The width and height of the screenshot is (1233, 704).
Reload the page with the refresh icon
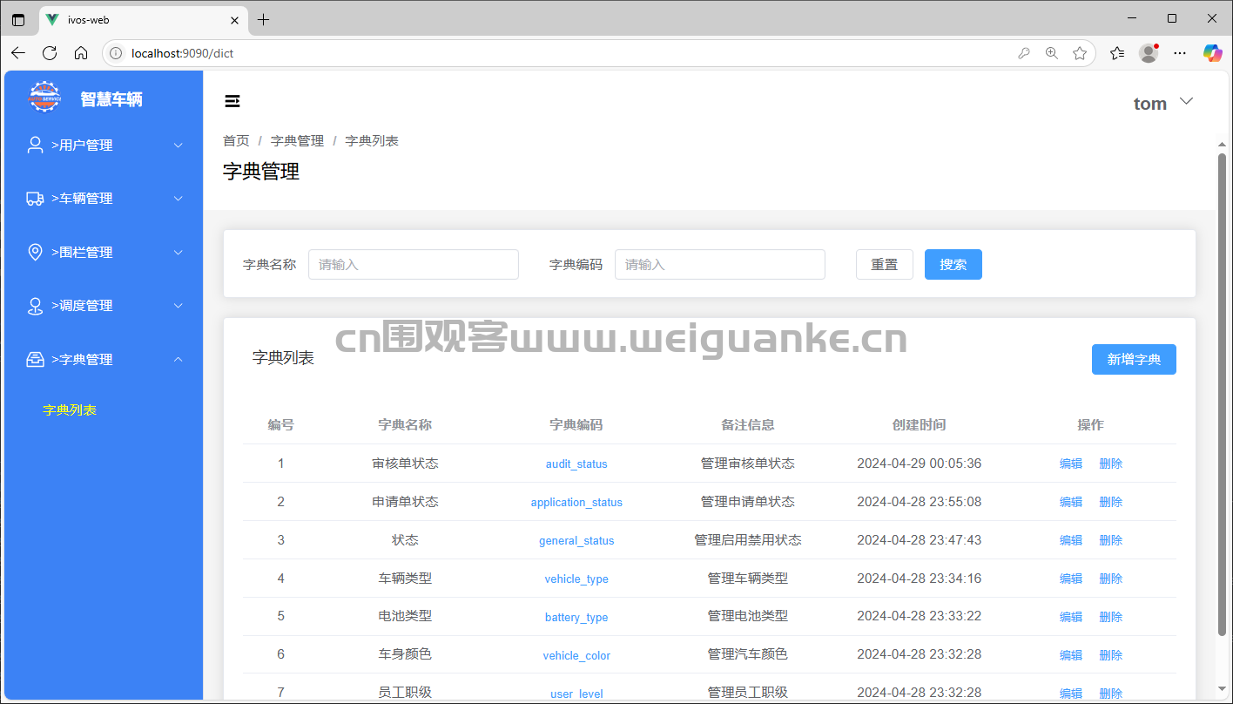50,53
